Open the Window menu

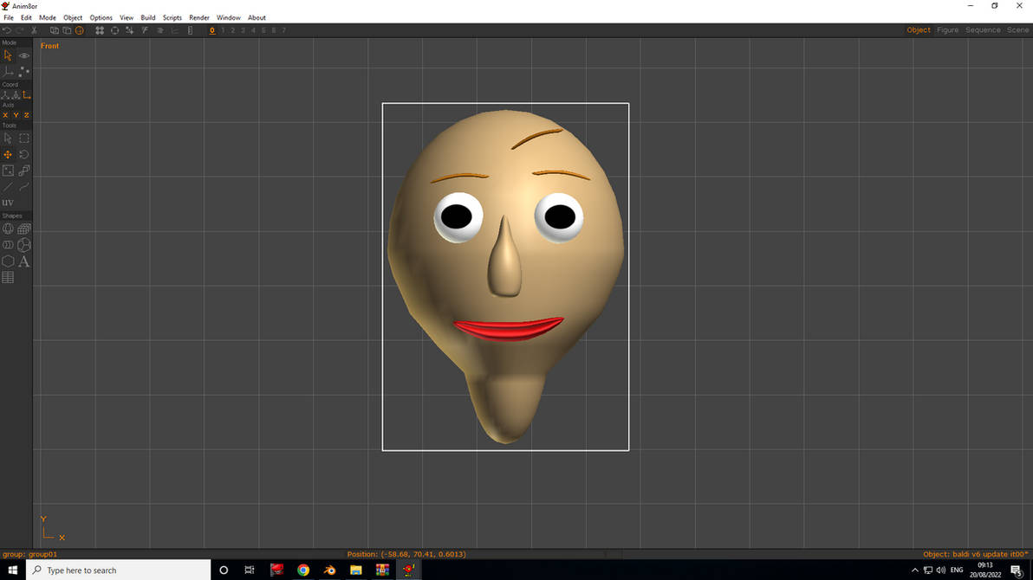pos(229,18)
